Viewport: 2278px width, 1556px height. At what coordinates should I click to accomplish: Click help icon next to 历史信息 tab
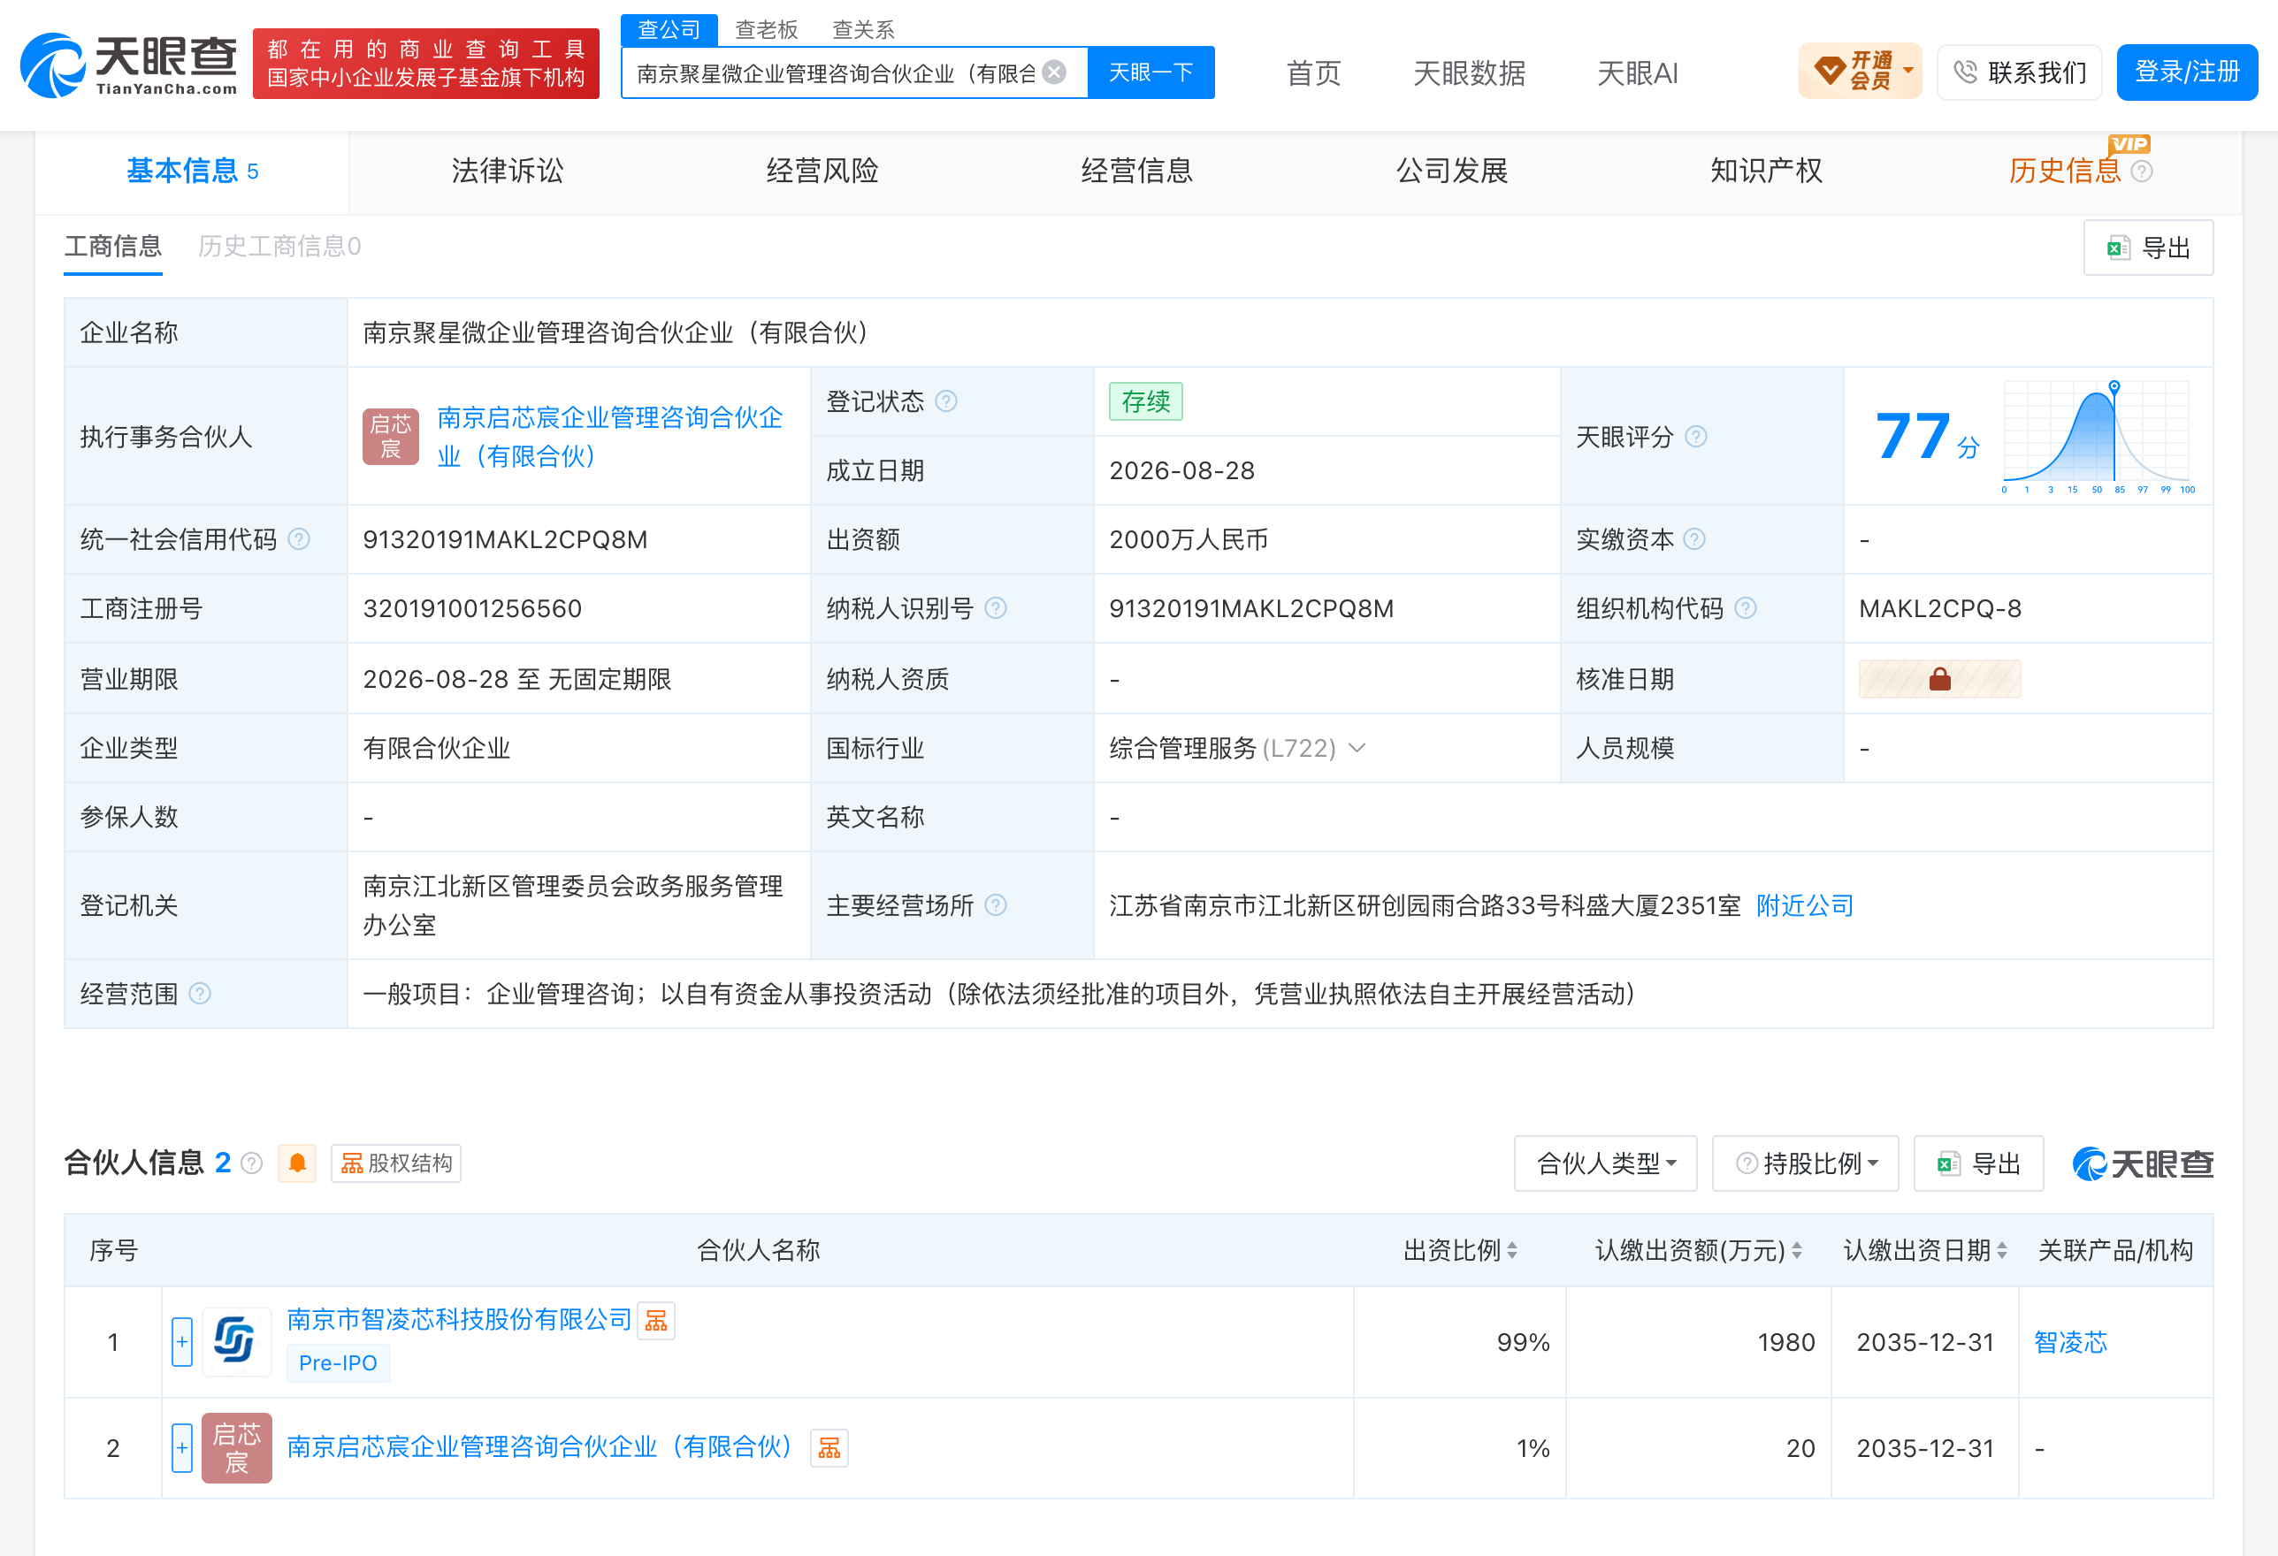click(2143, 172)
